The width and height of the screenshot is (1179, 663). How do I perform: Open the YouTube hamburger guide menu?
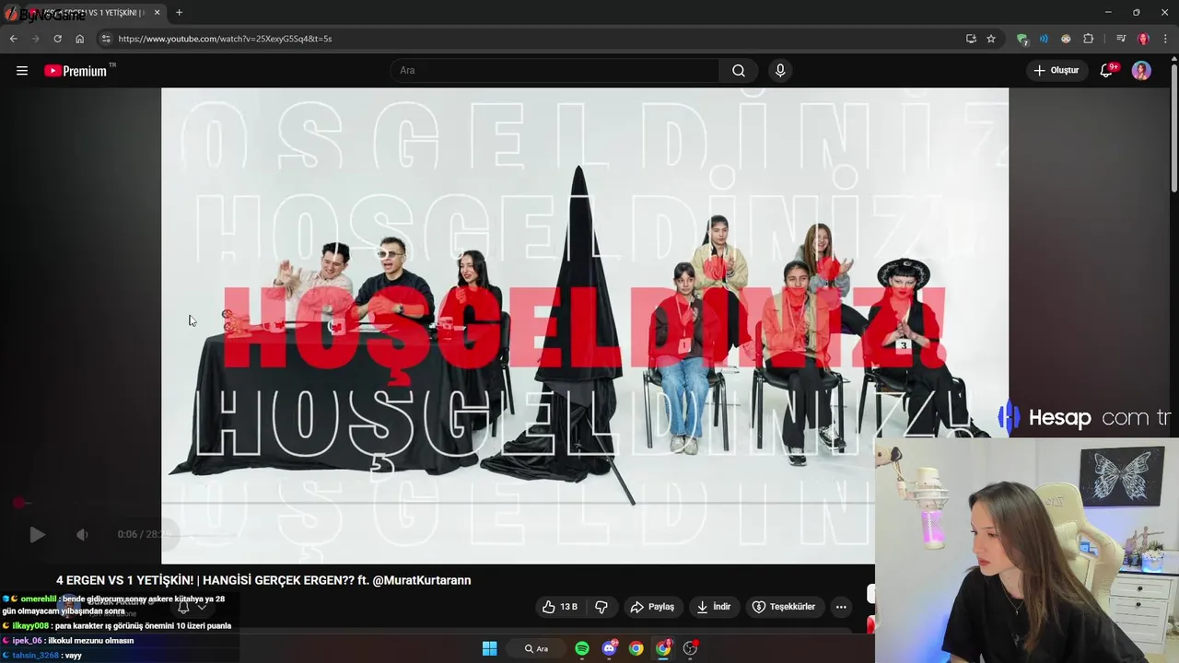tap(22, 71)
